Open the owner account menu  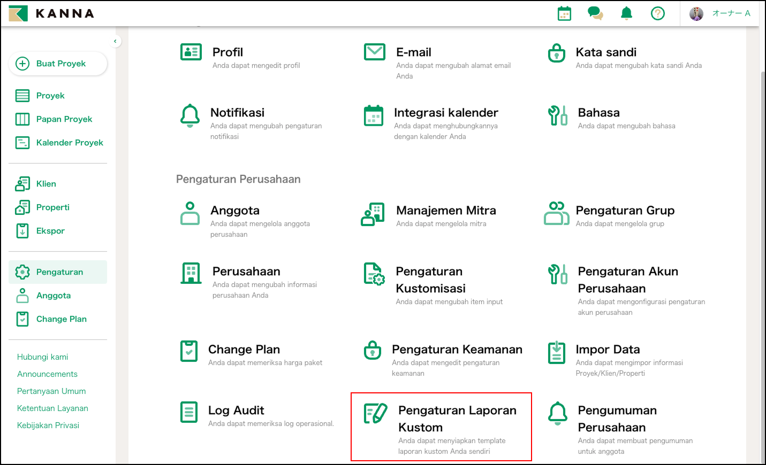pos(720,13)
